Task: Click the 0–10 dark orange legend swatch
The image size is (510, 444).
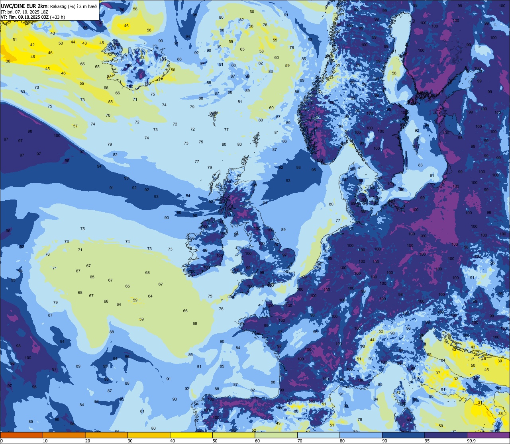Action: (x=22, y=435)
